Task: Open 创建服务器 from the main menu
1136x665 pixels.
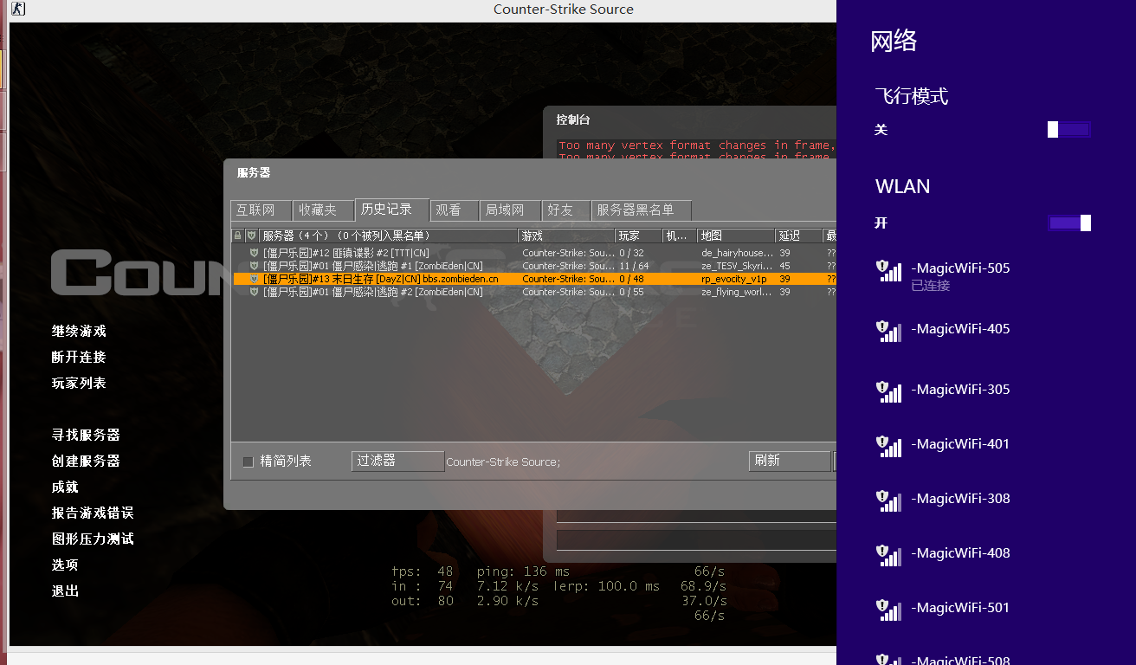Action: click(86, 462)
